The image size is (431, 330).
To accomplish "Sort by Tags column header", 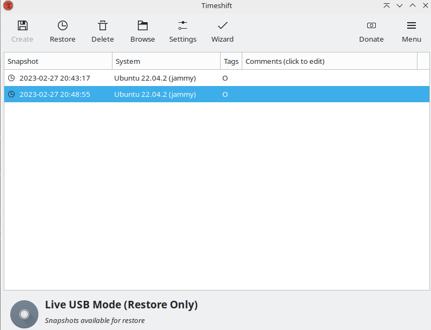I will (x=231, y=61).
